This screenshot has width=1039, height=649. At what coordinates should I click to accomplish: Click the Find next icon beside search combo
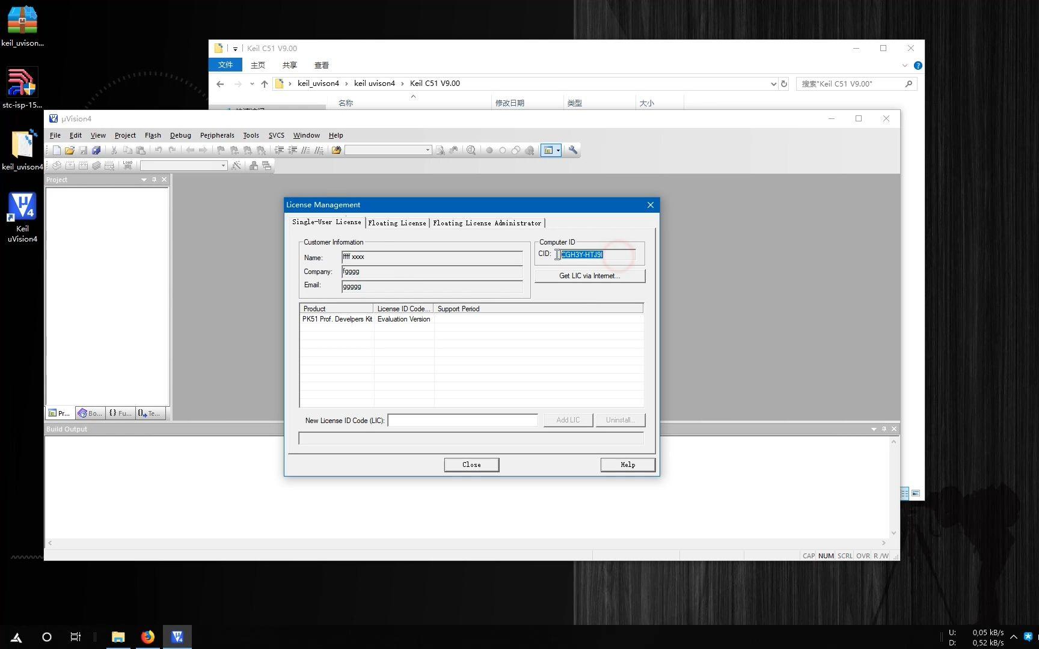(x=440, y=150)
